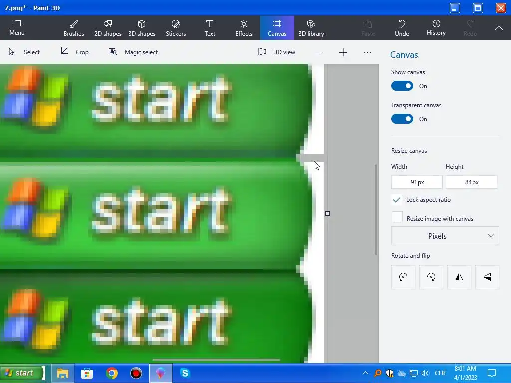
Task: Open the volume control in tray
Action: (425, 373)
